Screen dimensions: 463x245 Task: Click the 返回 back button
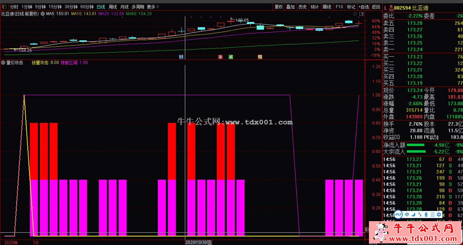(376, 7)
